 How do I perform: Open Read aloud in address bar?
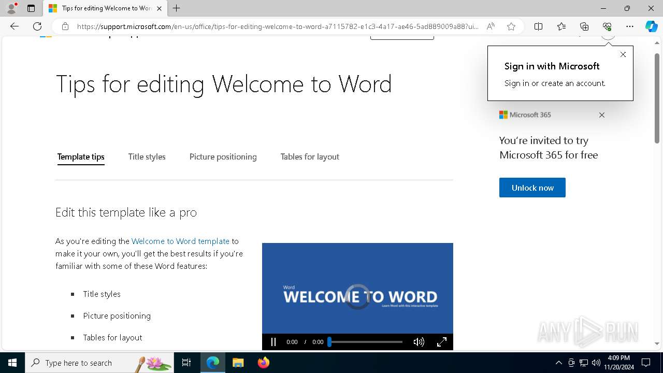491,26
